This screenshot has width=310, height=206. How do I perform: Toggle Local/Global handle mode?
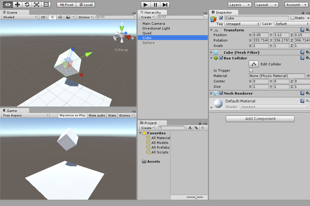pos(86,5)
